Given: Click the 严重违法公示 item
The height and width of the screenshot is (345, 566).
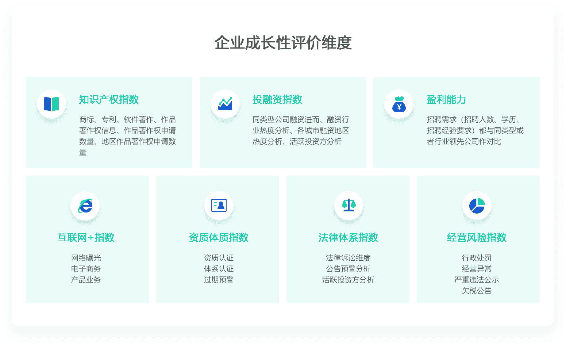Looking at the screenshot, I should click(x=477, y=280).
